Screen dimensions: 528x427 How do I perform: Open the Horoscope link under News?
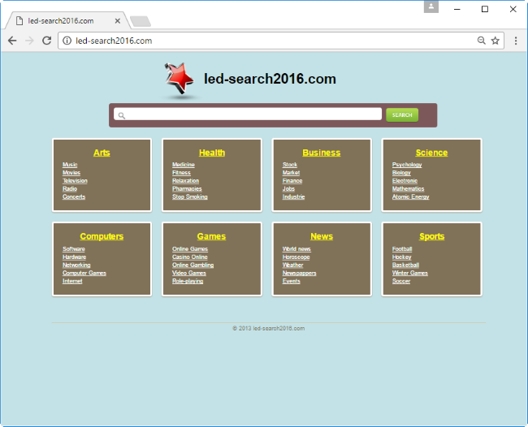pos(296,257)
